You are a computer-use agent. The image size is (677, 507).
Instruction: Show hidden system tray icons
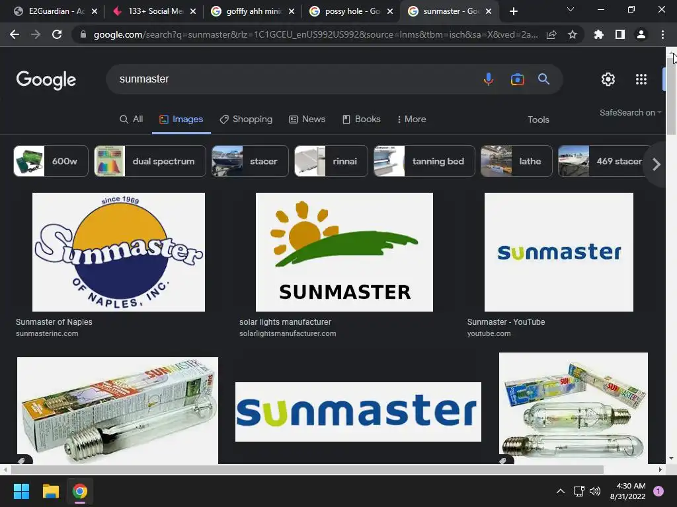click(x=560, y=491)
